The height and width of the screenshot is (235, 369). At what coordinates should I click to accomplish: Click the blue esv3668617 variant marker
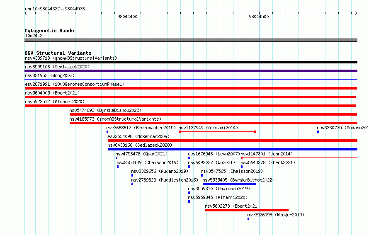[107, 132]
